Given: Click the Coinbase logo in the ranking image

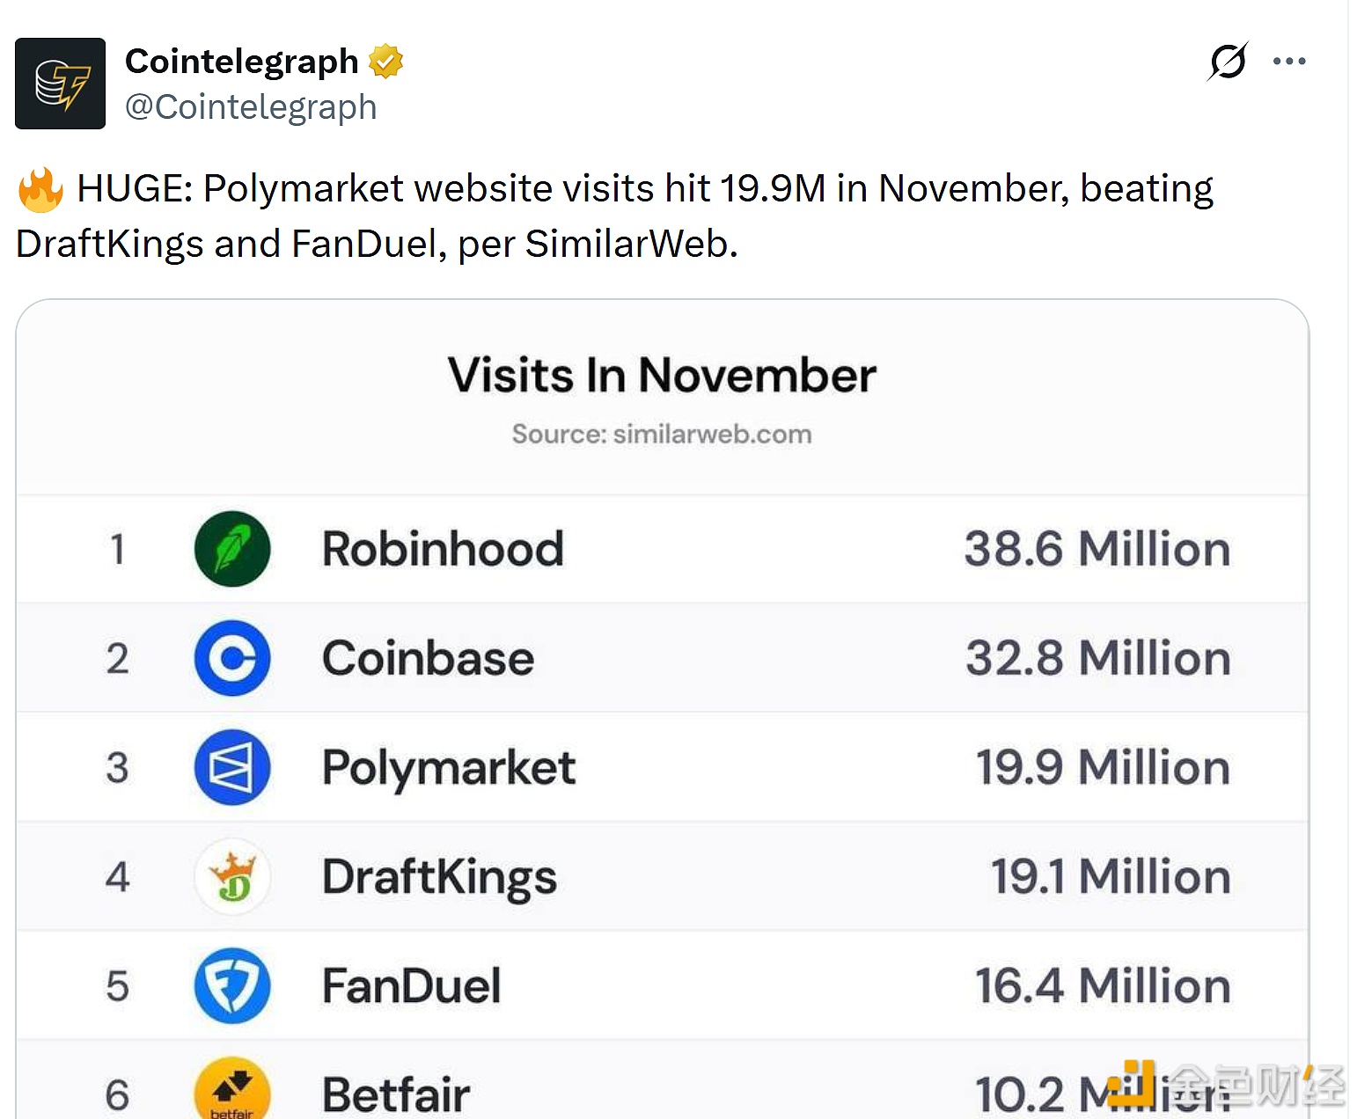Looking at the screenshot, I should pyautogui.click(x=231, y=658).
